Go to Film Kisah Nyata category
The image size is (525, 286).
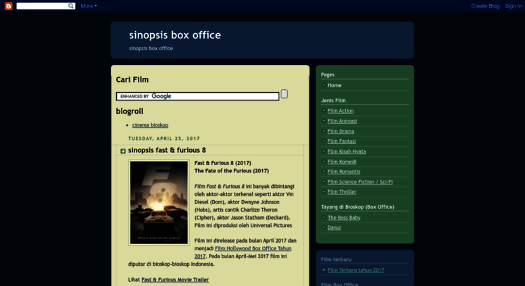[x=347, y=151]
